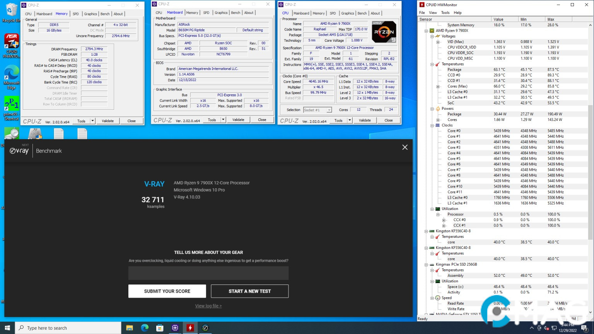Open the View log file link
Viewport: 594px width, 334px height.
[208, 305]
